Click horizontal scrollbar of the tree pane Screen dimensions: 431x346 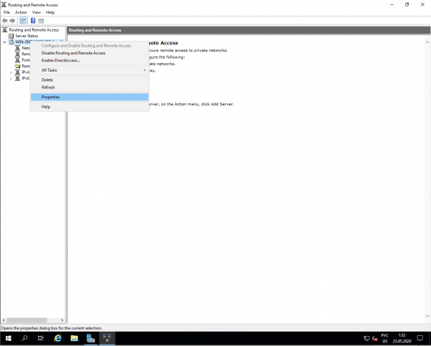(x=32, y=320)
